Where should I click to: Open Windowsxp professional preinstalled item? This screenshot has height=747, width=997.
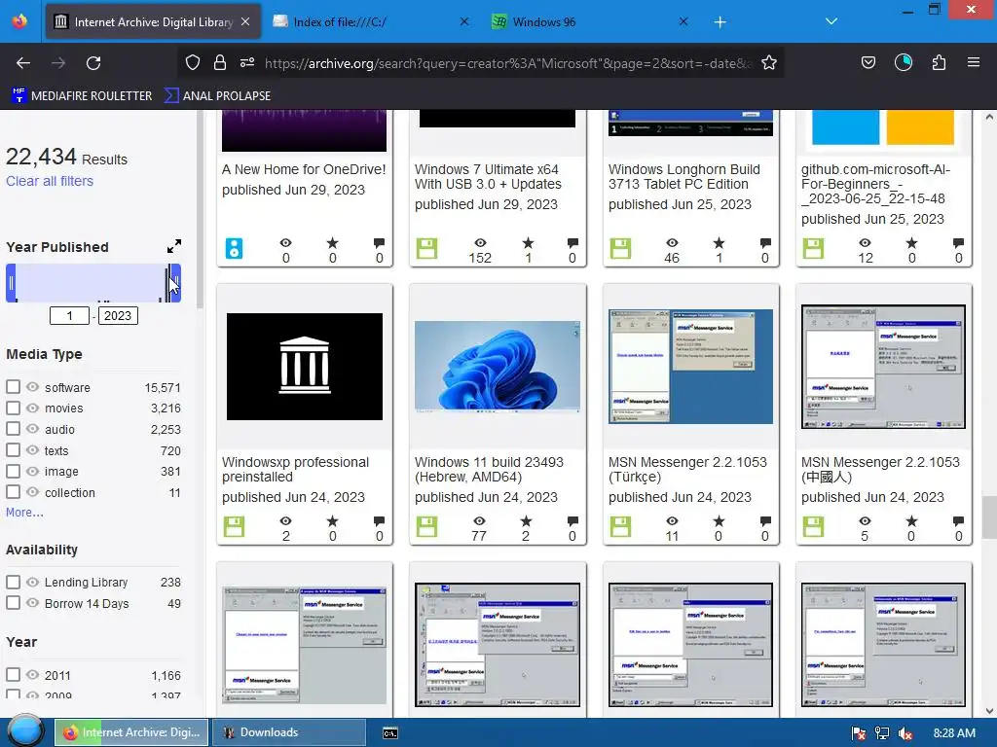295,470
